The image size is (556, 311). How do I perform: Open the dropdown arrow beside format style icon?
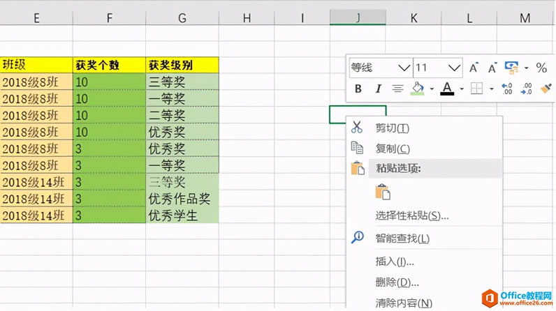tap(526, 68)
